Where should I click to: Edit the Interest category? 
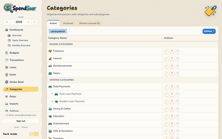[x=166, y=59]
